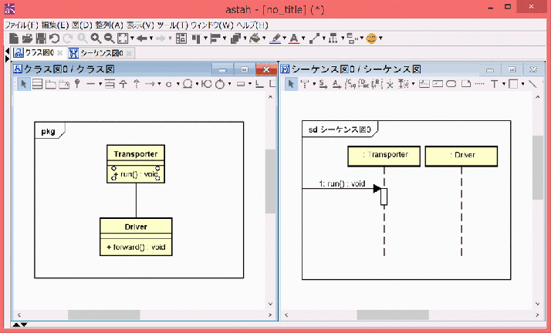Select the Lifeline tool in sequence diagram toolbar
The width and height of the screenshot is (551, 333).
[x=305, y=84]
